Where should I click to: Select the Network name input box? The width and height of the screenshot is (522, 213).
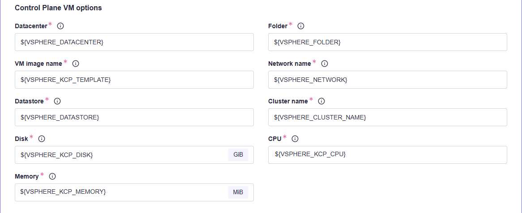[387, 80]
